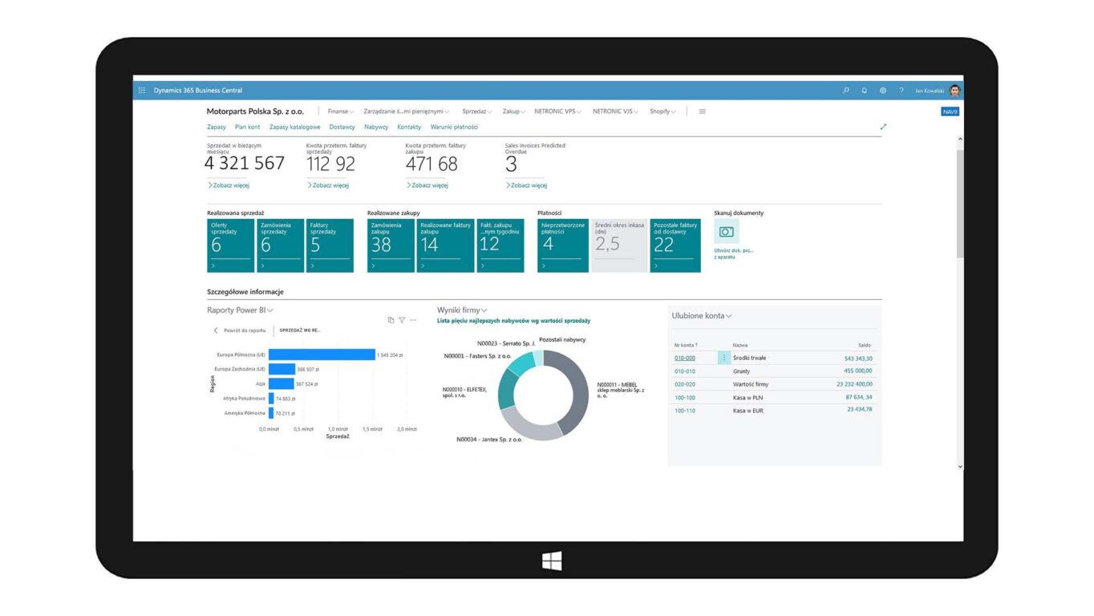Open account link 100-100

click(685, 397)
